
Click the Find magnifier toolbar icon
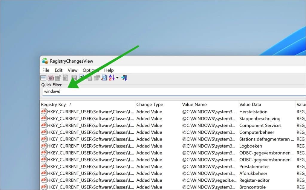tap(104, 78)
